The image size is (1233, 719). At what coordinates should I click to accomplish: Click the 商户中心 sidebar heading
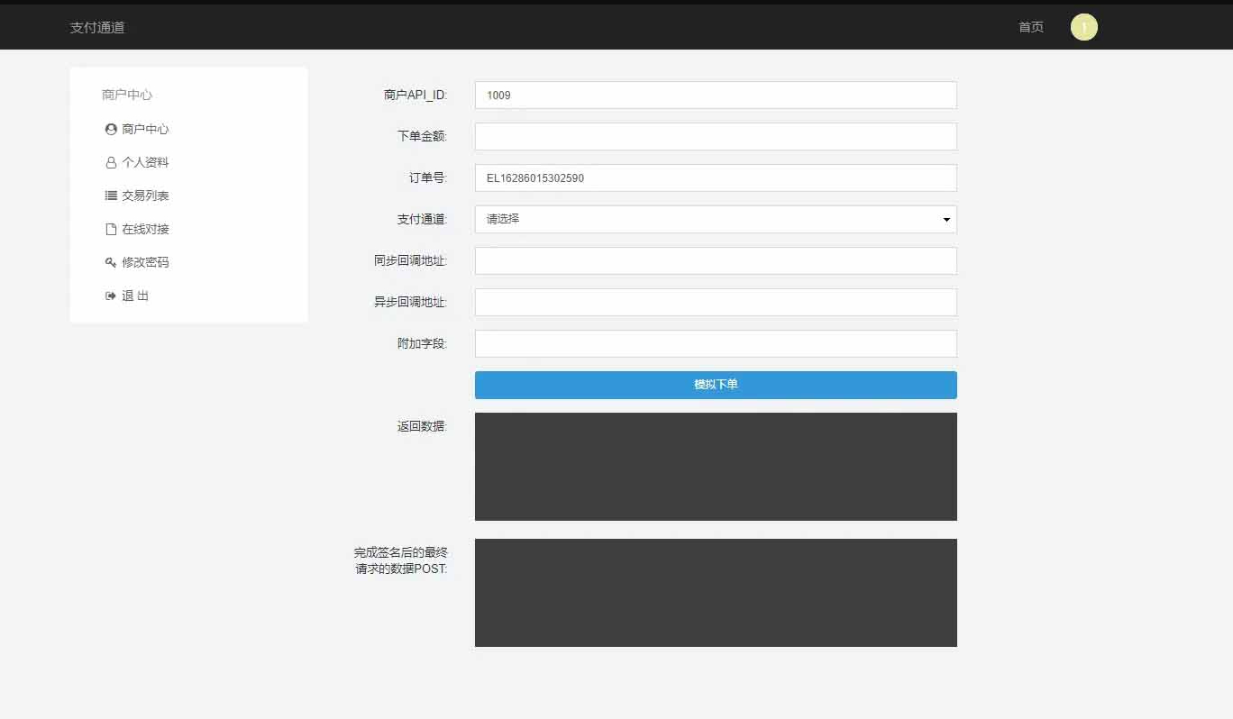click(126, 94)
